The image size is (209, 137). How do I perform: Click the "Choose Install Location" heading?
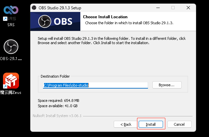click(x=105, y=17)
